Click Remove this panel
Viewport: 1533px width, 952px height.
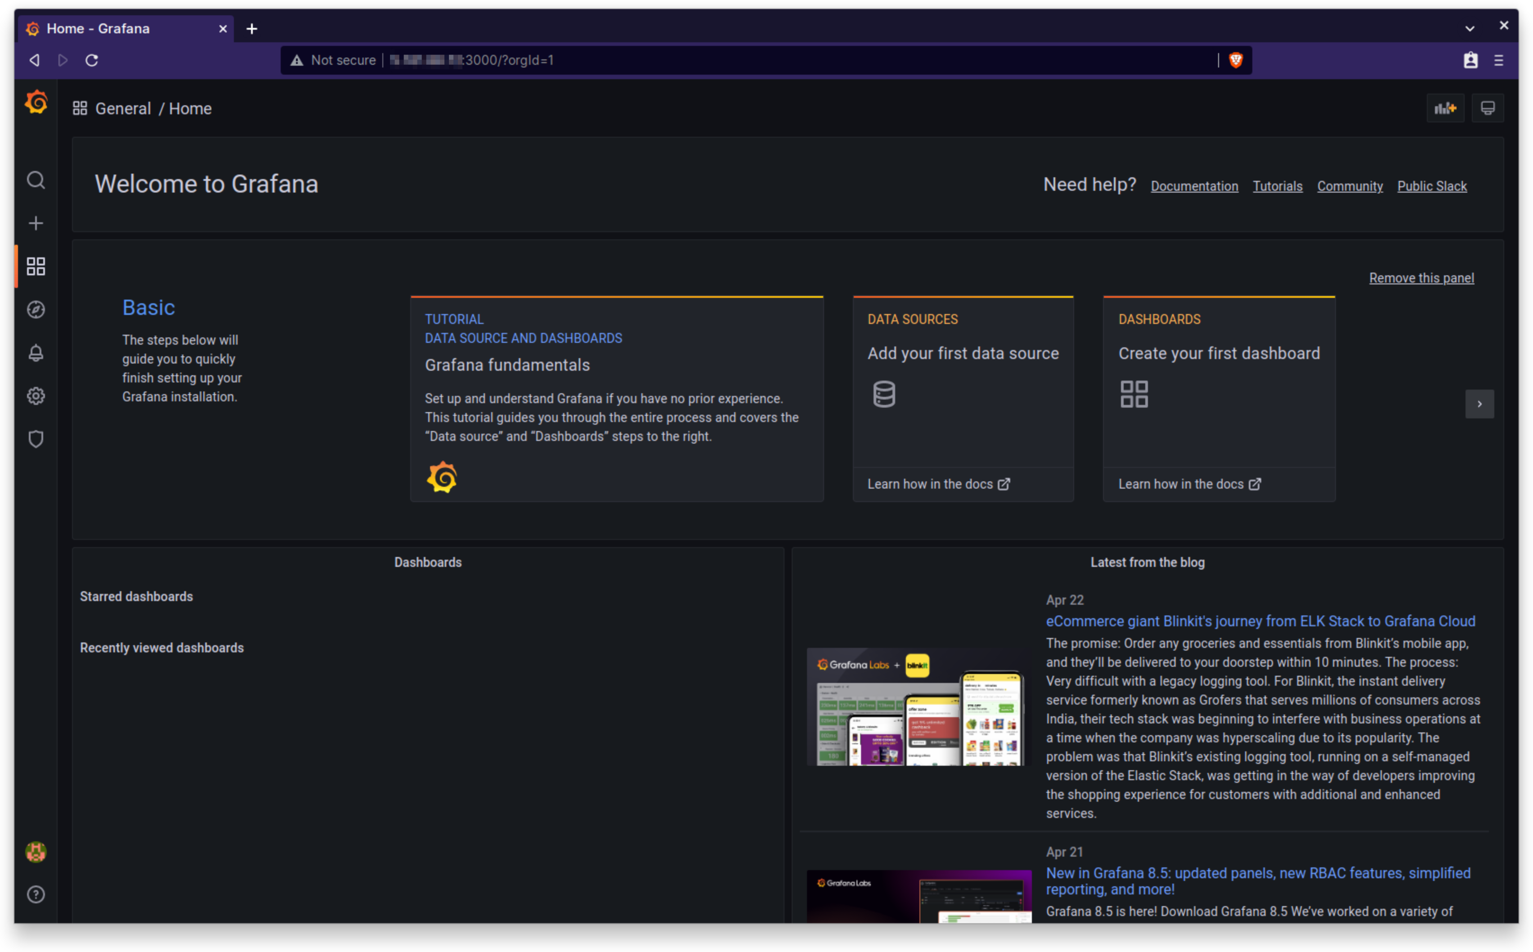(x=1421, y=278)
